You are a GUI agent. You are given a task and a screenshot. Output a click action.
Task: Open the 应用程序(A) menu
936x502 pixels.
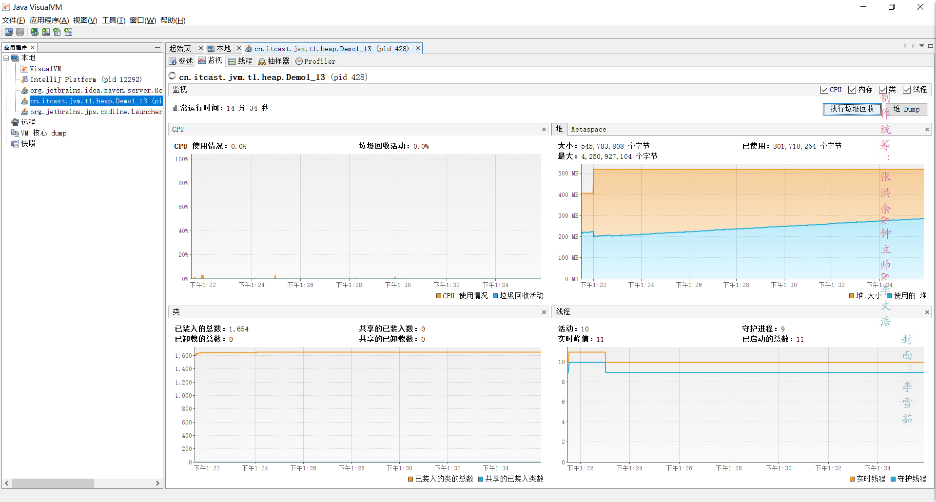tap(49, 20)
